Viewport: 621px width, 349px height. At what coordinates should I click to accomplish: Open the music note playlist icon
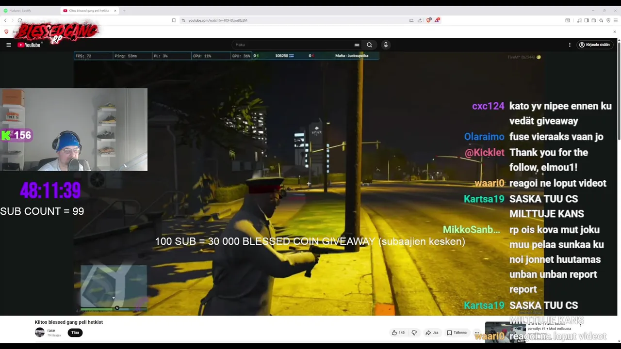click(x=579, y=20)
